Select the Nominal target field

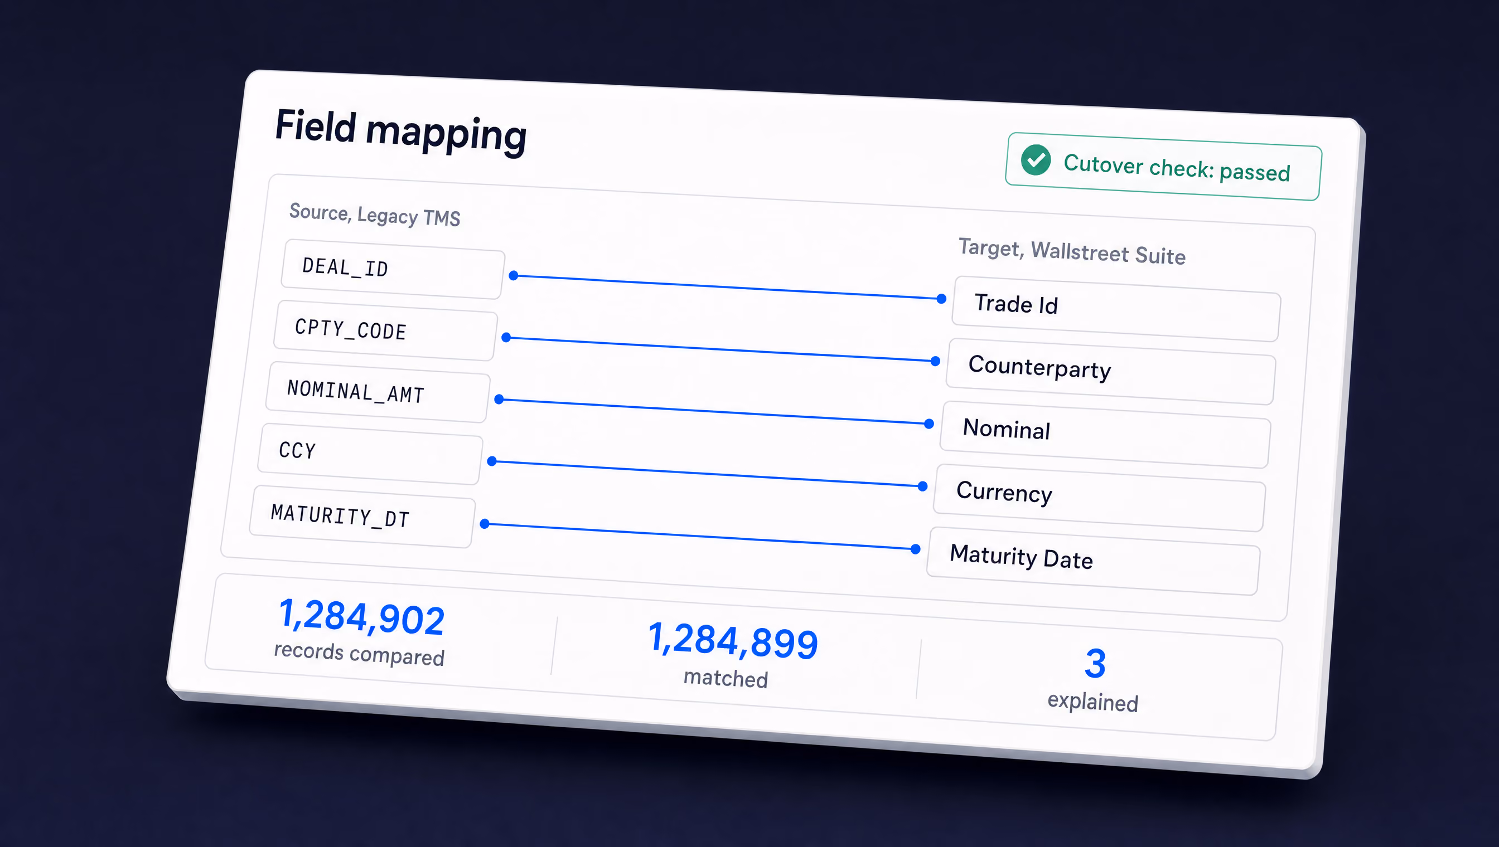pos(1105,435)
